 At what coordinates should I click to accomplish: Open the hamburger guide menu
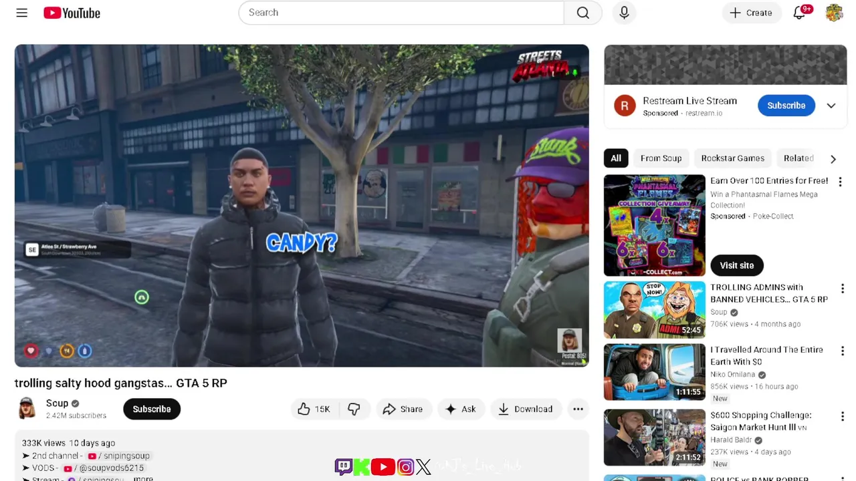click(21, 13)
